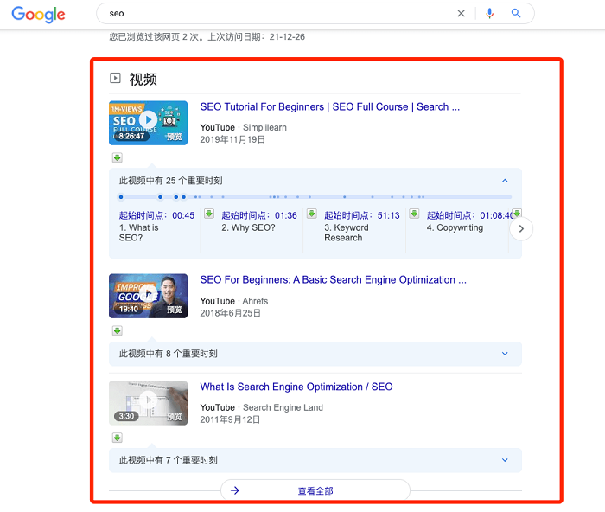Expand the 8 key moments panel
Viewport: 605px width, 512px height.
tap(505, 354)
